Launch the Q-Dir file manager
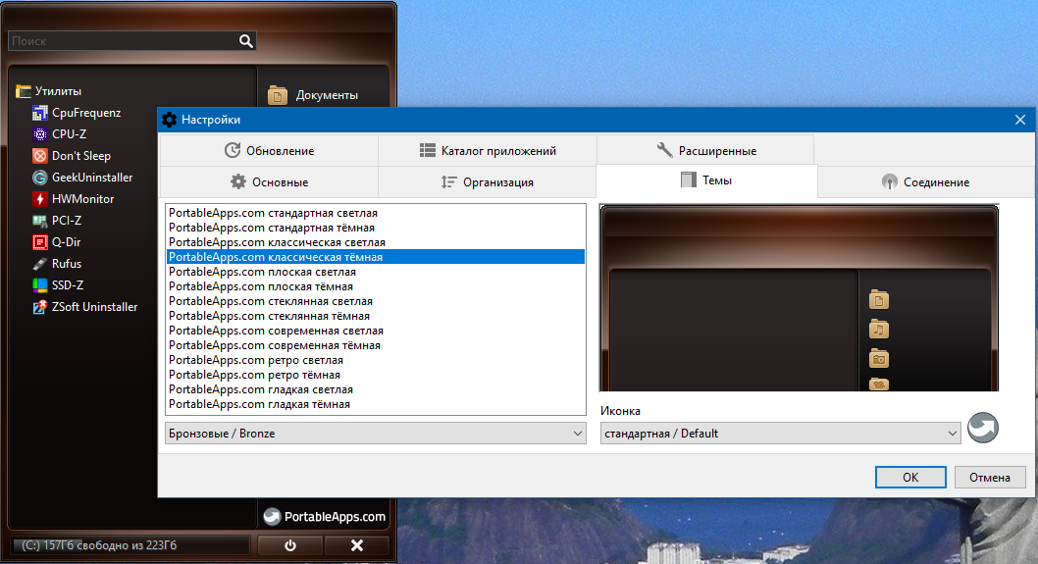 [57, 241]
